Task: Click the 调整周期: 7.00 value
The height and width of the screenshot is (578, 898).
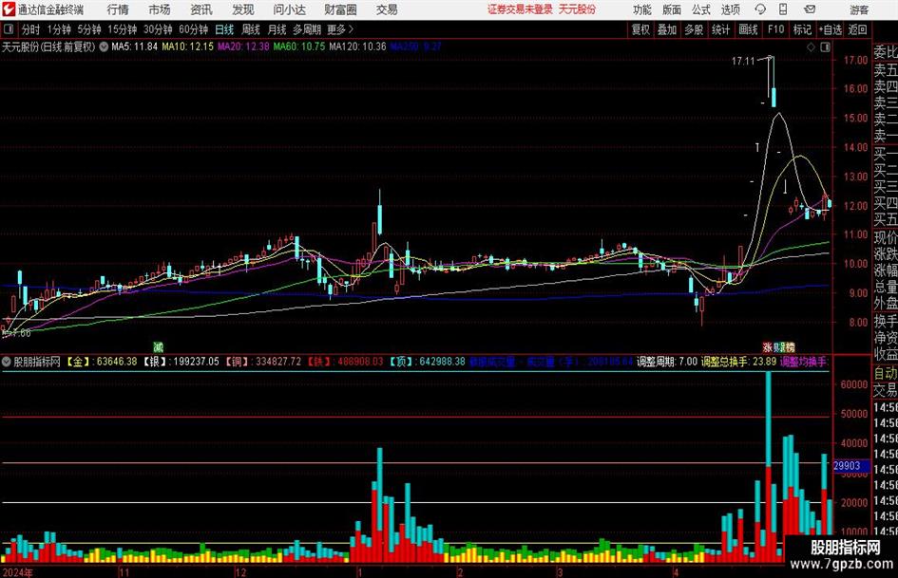Action: pos(667,362)
